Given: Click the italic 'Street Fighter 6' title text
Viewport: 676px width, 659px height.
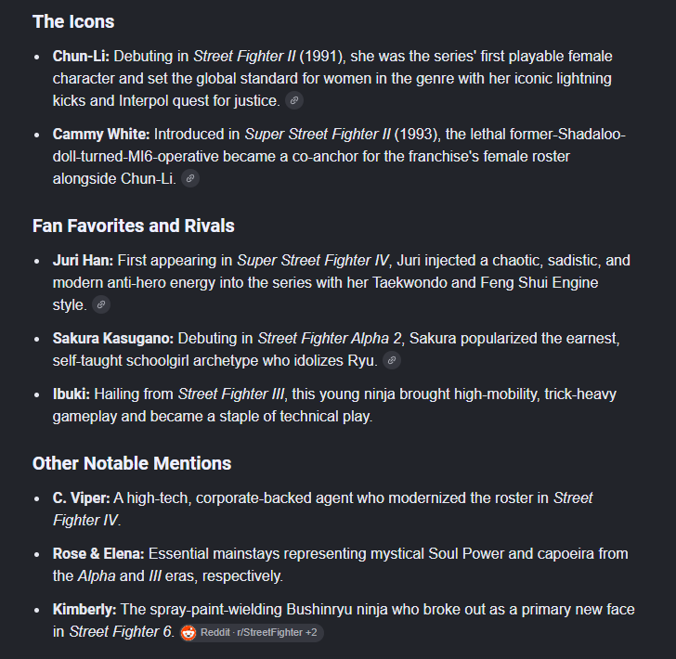Looking at the screenshot, I should [121, 632].
